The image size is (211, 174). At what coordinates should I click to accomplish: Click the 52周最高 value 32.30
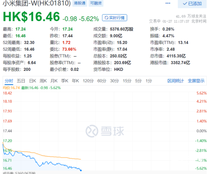[x=29, y=42]
